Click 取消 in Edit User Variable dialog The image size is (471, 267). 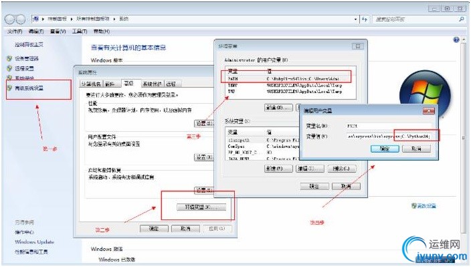point(416,149)
